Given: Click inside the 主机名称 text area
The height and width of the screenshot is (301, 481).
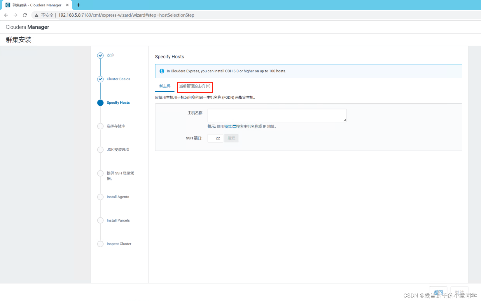Looking at the screenshot, I should [x=277, y=115].
